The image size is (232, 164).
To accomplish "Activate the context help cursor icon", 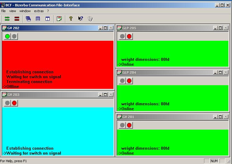I will pyautogui.click(x=81, y=19).
